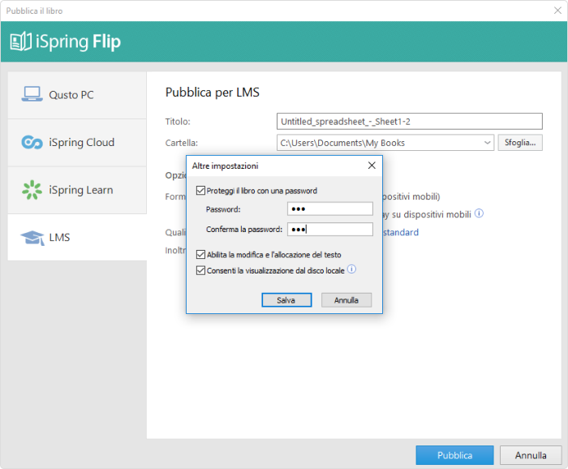568x469 pixels.
Task: Click Salva in the settings dialog
Action: coord(286,300)
